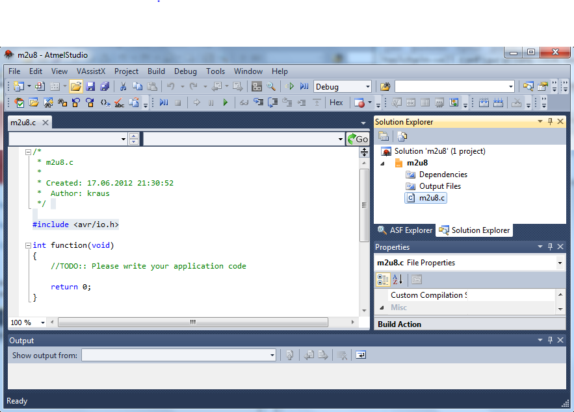574x412 pixels.
Task: Click the editor vertical scrollbar thumb
Action: click(x=364, y=205)
